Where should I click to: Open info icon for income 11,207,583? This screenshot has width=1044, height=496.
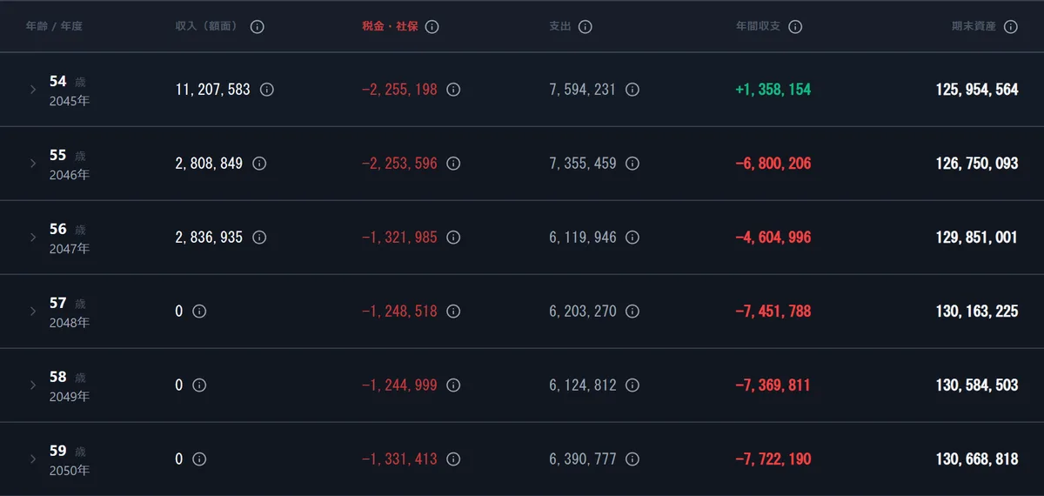[x=267, y=90]
